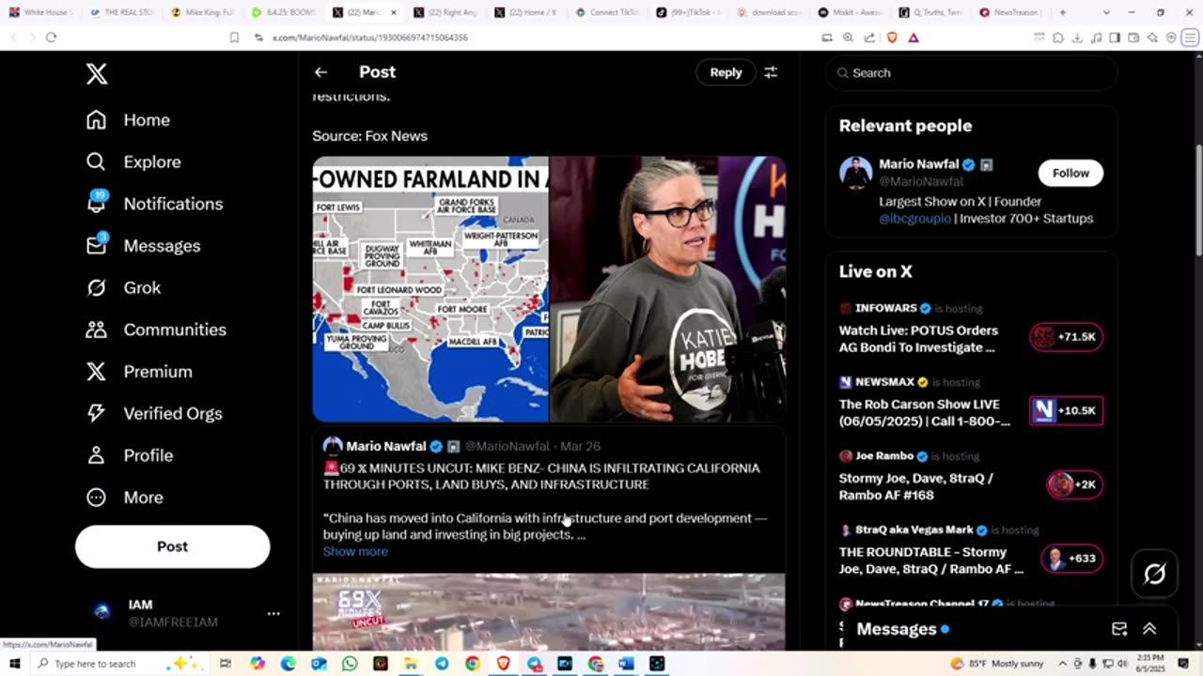Viewport: 1203px width, 676px height.
Task: Open the More menu in the sidebar
Action: (125, 498)
